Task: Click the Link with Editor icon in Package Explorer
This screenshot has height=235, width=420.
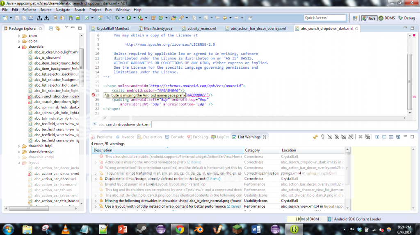Action: click(58, 28)
